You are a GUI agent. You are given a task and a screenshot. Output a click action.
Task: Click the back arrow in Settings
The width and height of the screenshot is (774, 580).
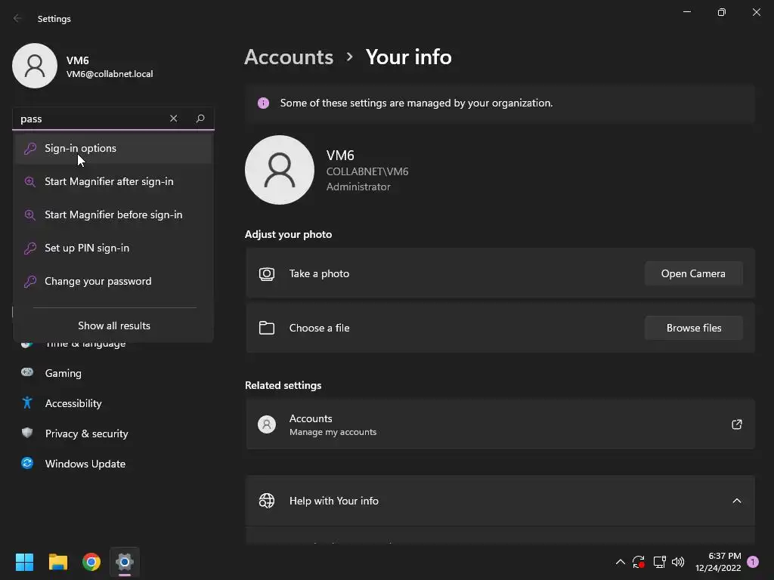18,18
